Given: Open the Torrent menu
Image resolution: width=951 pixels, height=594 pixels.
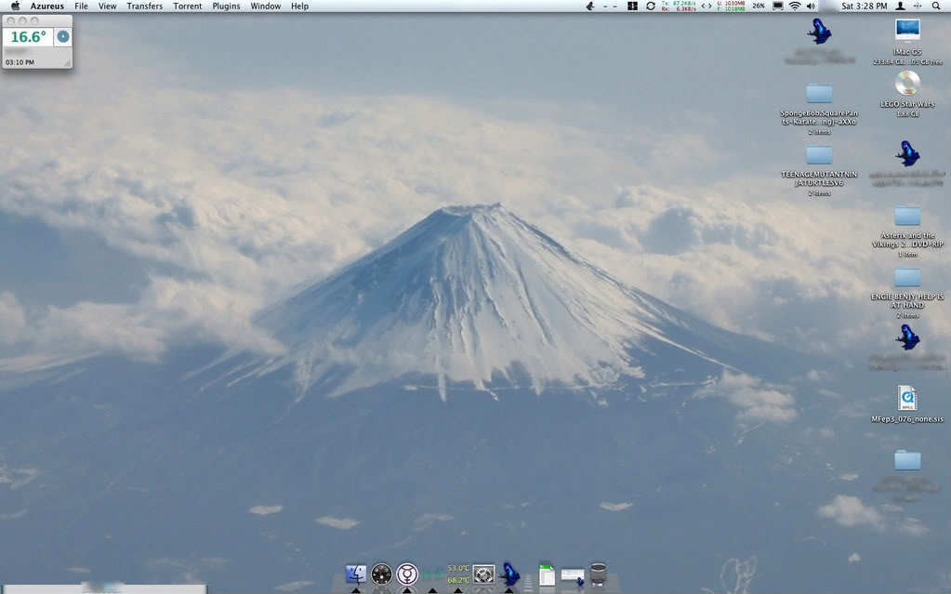Looking at the screenshot, I should tap(188, 7).
